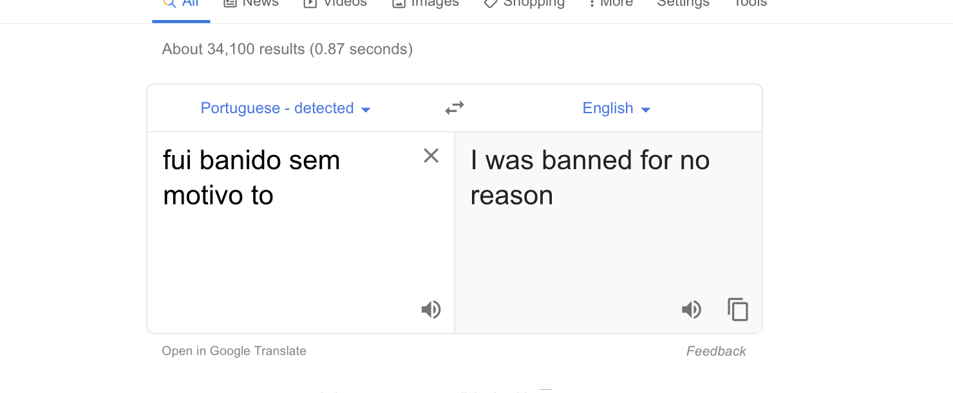Clear the Portuguese source text
Image resolution: width=953 pixels, height=393 pixels.
tap(431, 156)
